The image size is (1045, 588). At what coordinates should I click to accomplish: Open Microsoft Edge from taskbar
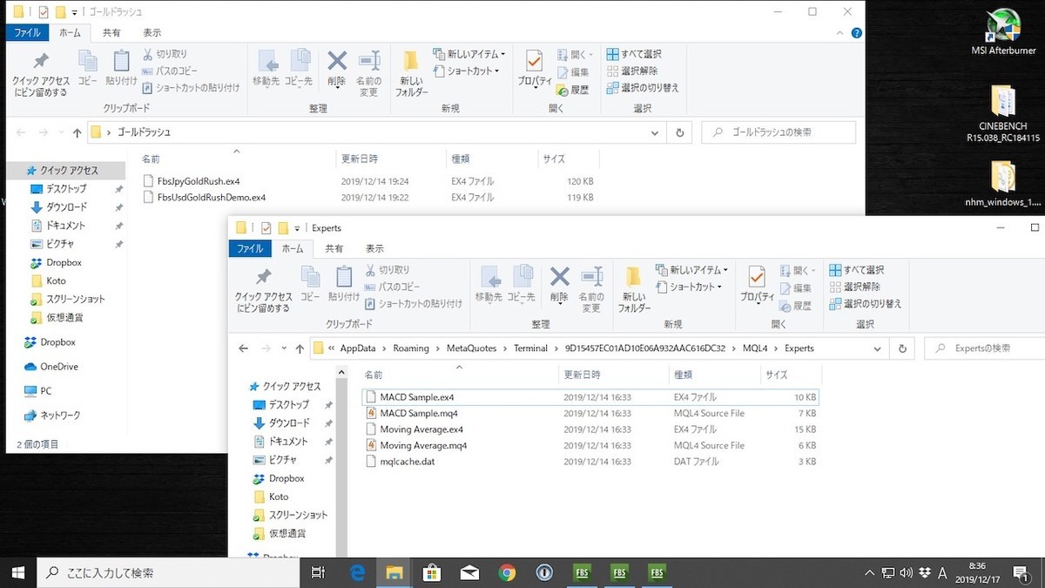pos(357,572)
